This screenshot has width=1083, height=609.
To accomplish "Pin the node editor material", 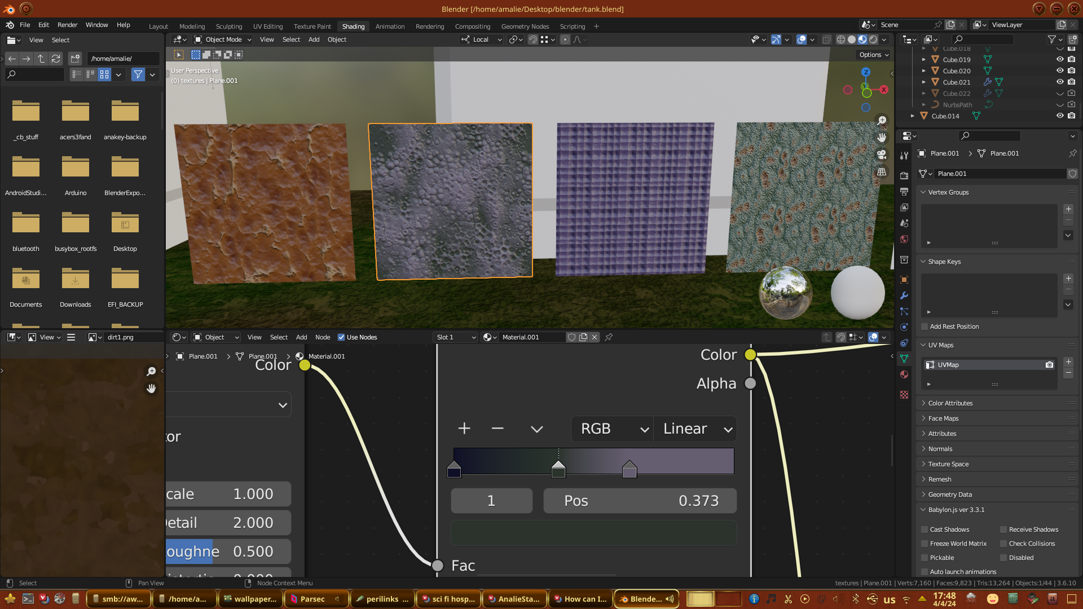I will click(x=609, y=337).
